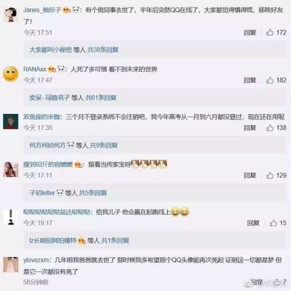
Task: Expand the 共5条回复 replies under 子初letter
Action: pyautogui.click(x=93, y=193)
